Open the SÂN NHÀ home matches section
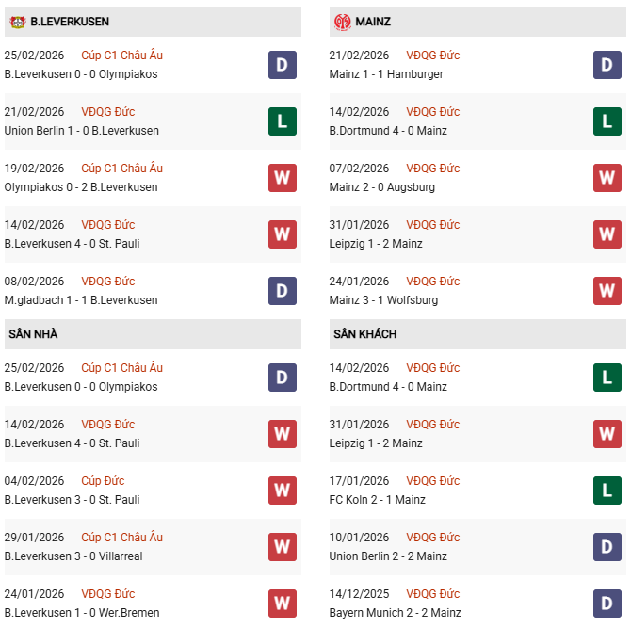 click(x=34, y=334)
